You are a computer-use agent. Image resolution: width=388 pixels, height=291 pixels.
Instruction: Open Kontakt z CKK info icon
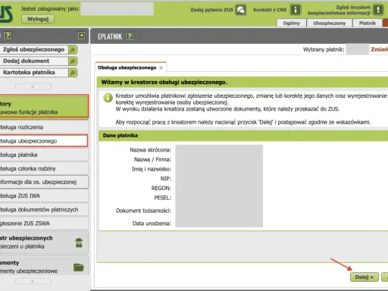[296, 10]
